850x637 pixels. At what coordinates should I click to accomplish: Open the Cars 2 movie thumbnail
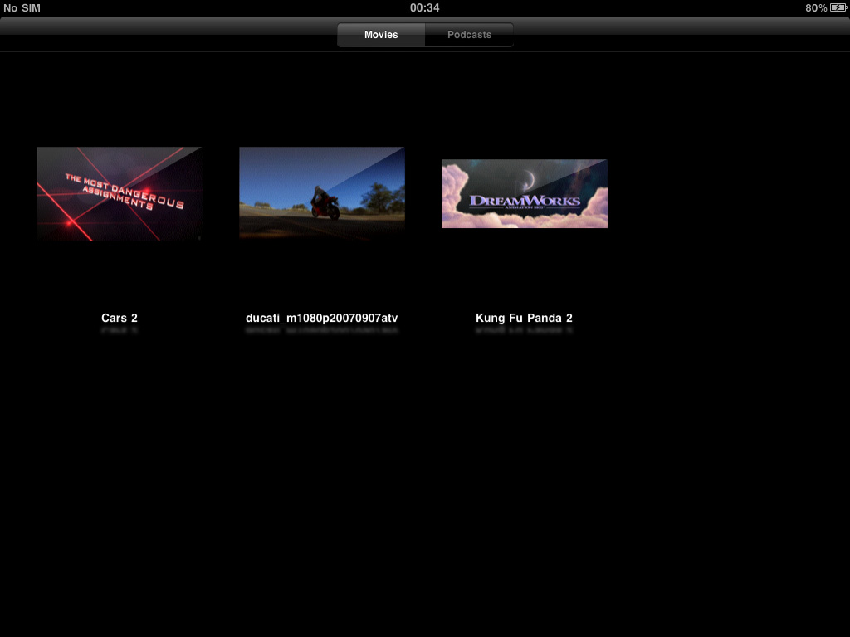(x=120, y=193)
